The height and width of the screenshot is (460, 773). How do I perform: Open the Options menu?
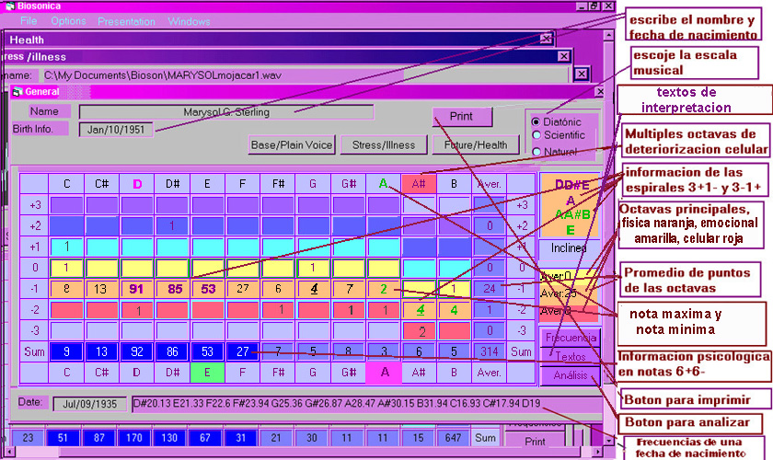point(68,21)
